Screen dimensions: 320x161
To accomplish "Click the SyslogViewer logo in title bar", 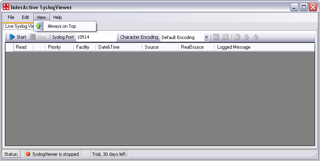I will pos(6,7).
